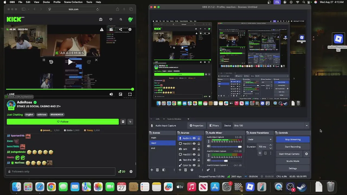Image resolution: width=347 pixels, height=195 pixels.
Task: Increase transition duration stepper arrow
Action: pos(270,145)
